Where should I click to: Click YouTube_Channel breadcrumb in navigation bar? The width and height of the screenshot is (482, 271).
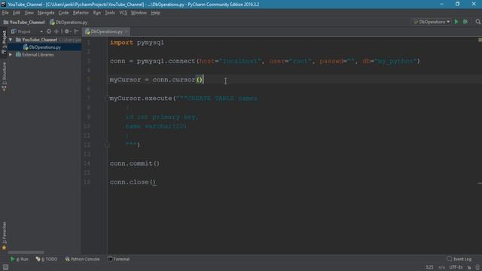click(24, 22)
